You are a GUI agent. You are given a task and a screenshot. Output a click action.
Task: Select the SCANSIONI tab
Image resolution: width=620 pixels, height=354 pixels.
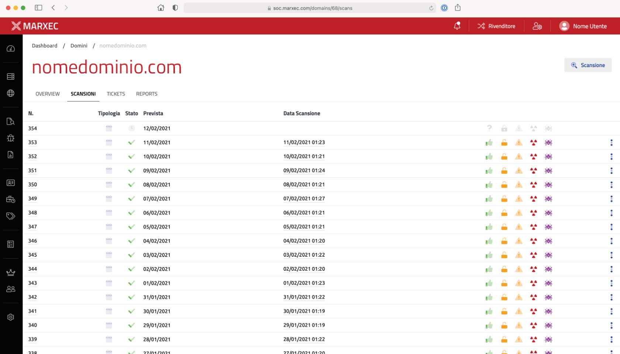83,94
